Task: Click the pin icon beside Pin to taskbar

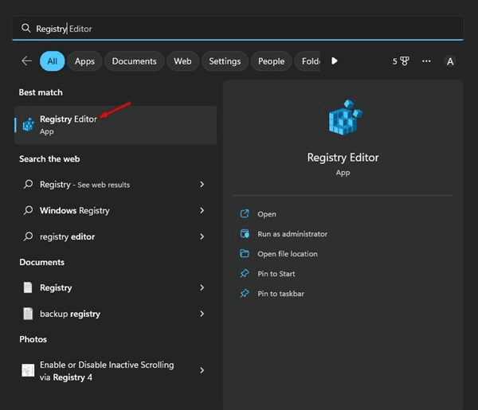Action: coord(245,293)
